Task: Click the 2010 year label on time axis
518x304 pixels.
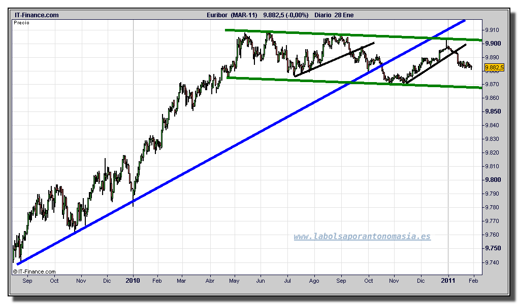Action: click(x=133, y=281)
